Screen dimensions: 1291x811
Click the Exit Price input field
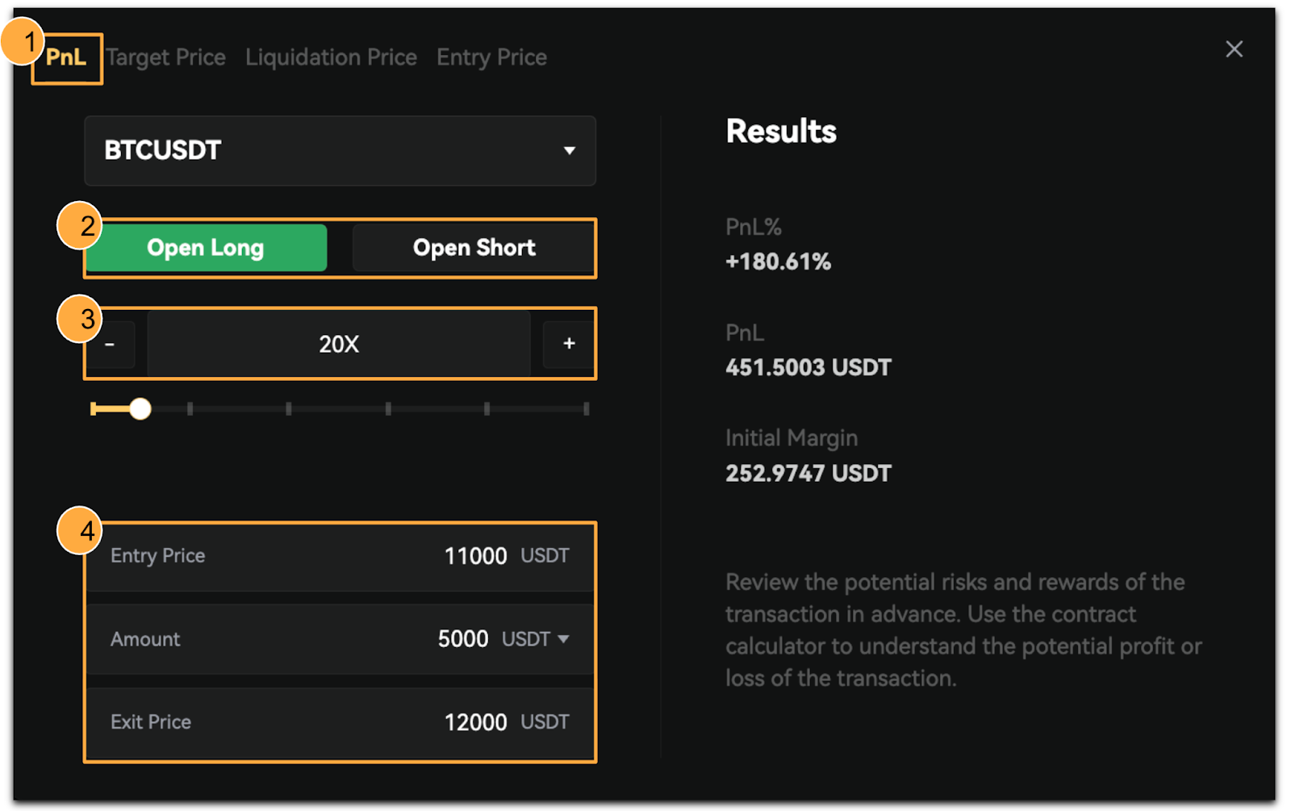(x=340, y=722)
